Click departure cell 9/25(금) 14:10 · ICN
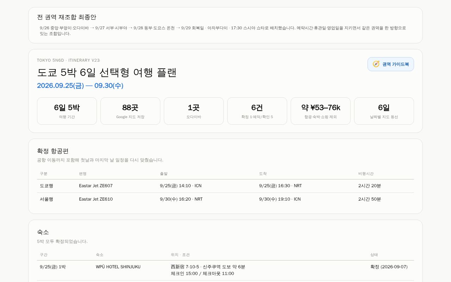The width and height of the screenshot is (451, 282). (x=181, y=186)
